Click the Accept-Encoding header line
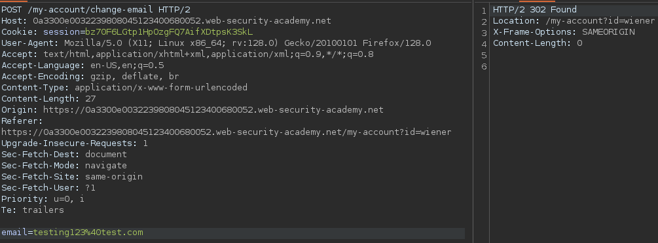This screenshot has height=243, width=658. pos(90,77)
